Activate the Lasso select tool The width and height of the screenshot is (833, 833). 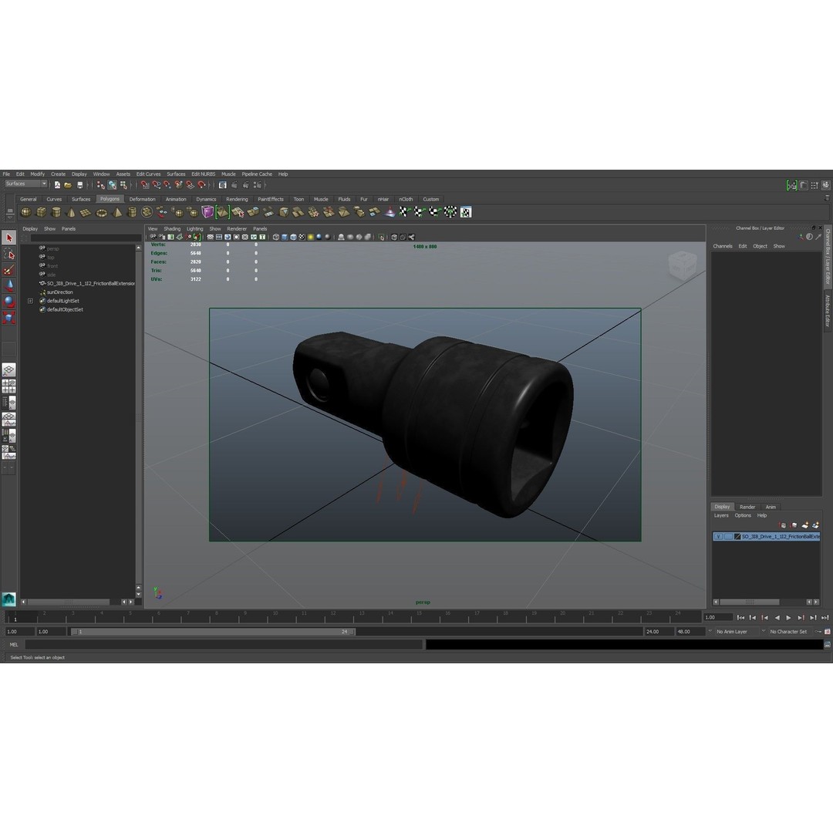pyautogui.click(x=9, y=254)
